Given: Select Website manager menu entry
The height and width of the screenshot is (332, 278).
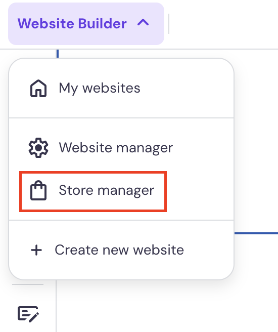Looking at the screenshot, I should pos(121,148).
